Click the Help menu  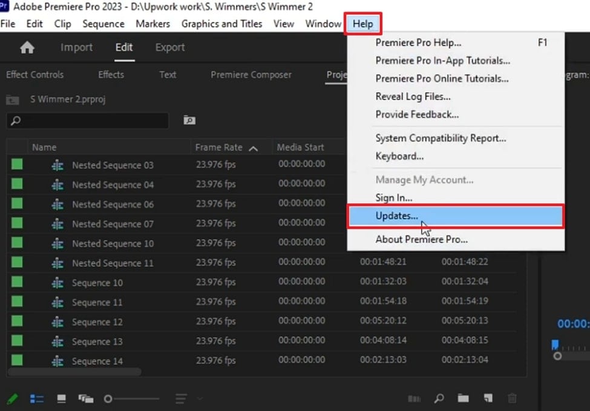click(x=362, y=24)
